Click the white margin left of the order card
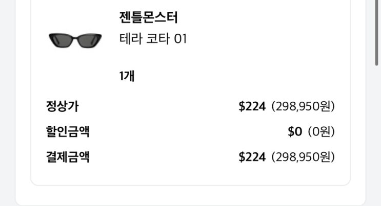Viewport: 381px width, 206px height. (x=23, y=102)
